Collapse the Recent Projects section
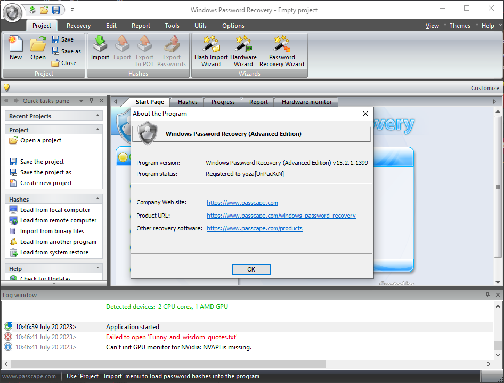The height and width of the screenshot is (383, 504). (97, 115)
